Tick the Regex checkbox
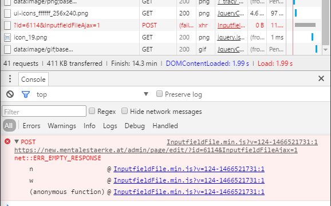Image resolution: width=331 pixels, height=206 pixels. click(x=92, y=111)
